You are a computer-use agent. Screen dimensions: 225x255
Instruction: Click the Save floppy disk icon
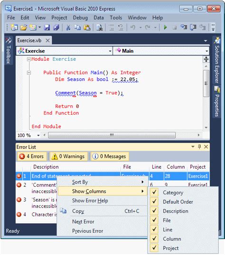click(47, 27)
